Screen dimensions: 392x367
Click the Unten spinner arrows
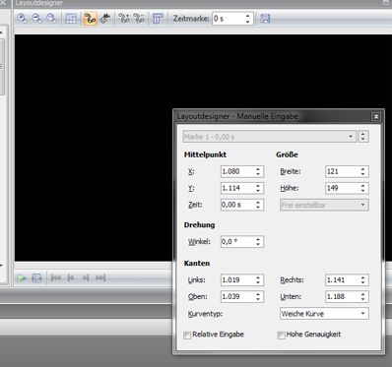pyautogui.click(x=363, y=296)
